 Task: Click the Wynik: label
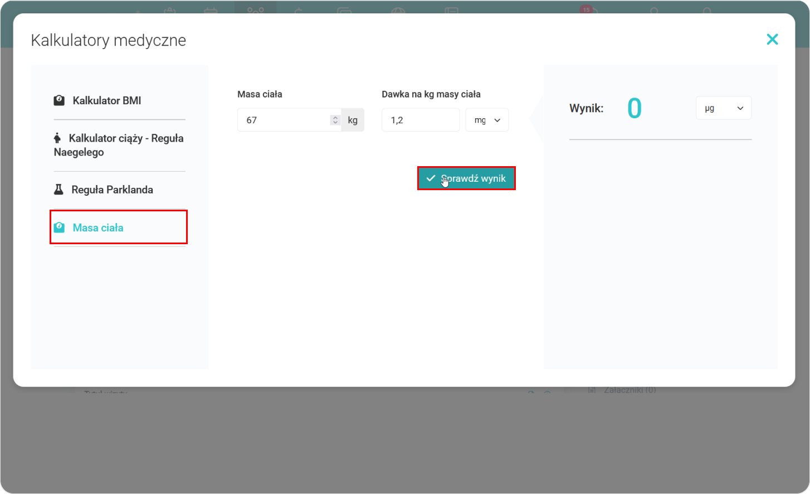tap(587, 108)
